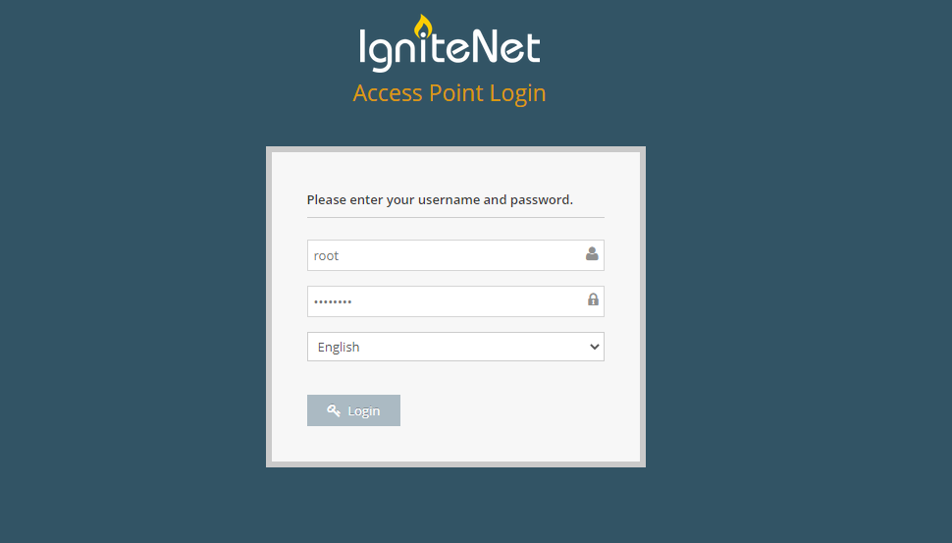This screenshot has height=543, width=952.
Task: Click the divider line below the instructions
Action: (x=455, y=217)
